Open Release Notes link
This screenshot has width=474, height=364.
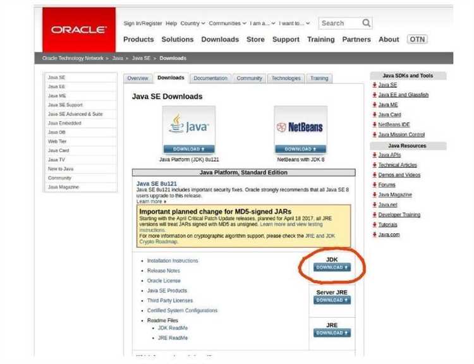pos(164,270)
